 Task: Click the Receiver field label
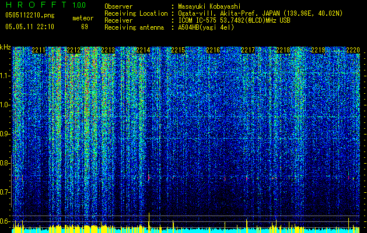pyautogui.click(x=118, y=20)
